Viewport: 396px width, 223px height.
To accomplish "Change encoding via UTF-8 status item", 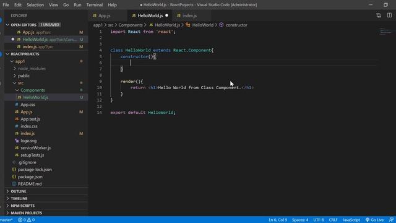I will (319, 220).
